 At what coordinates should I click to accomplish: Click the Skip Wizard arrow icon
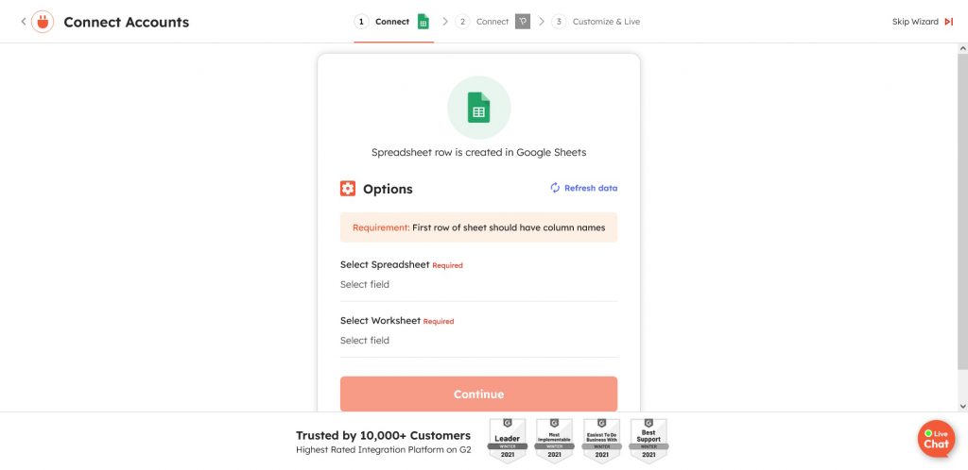tap(949, 22)
